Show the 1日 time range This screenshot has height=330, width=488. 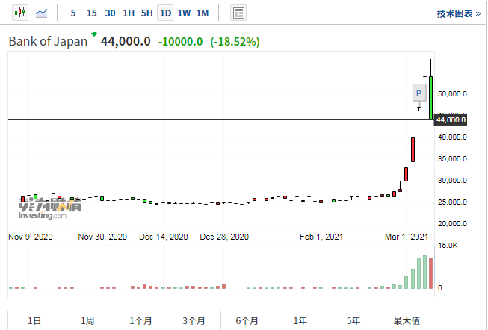[34, 320]
